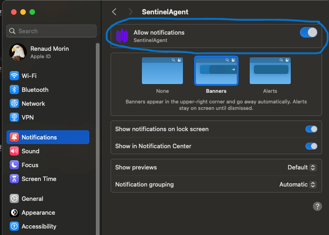Click the VPN icon in sidebar
Image resolution: width=329 pixels, height=235 pixels.
point(14,117)
